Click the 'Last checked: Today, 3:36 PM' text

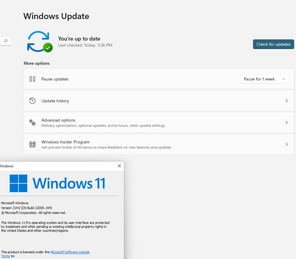coord(85,45)
